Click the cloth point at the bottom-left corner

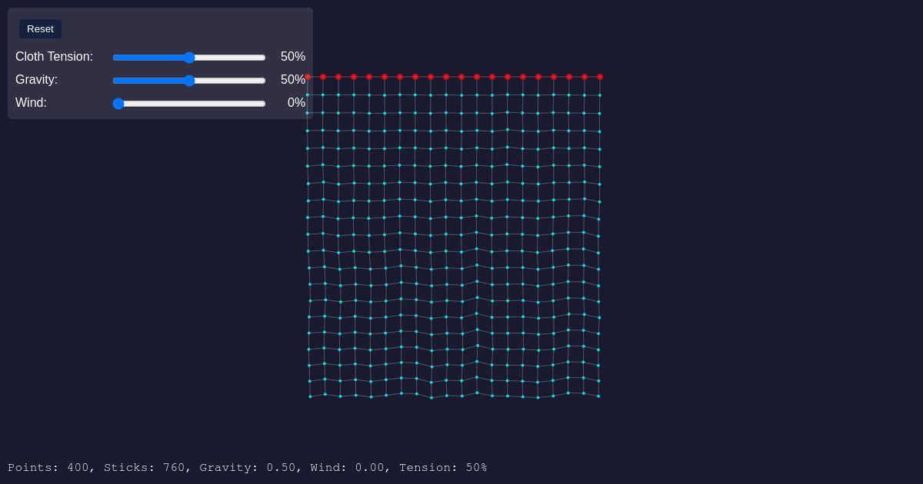[x=310, y=396]
